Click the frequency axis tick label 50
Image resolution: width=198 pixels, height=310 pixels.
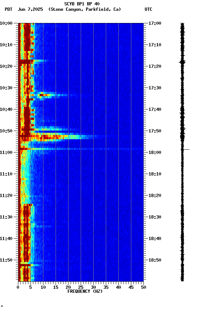click(143, 287)
